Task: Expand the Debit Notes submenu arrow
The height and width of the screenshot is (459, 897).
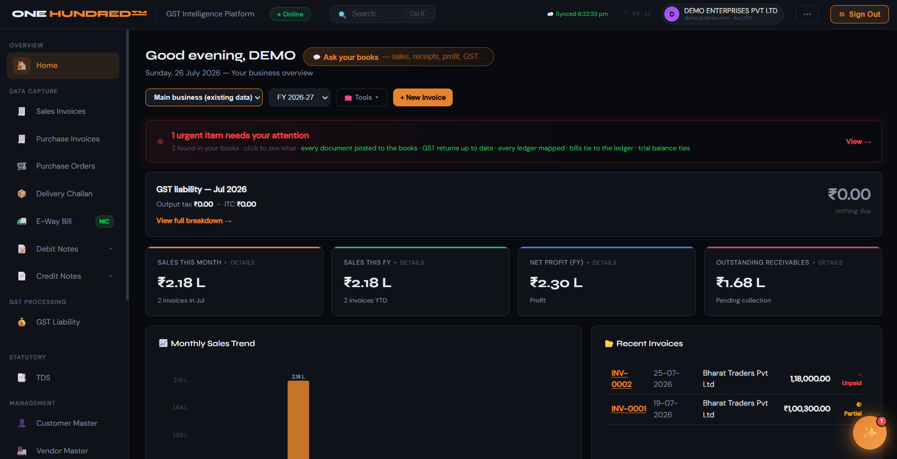Action: [x=111, y=249]
